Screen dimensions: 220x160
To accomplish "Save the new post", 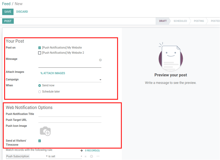I will click(x=8, y=12).
